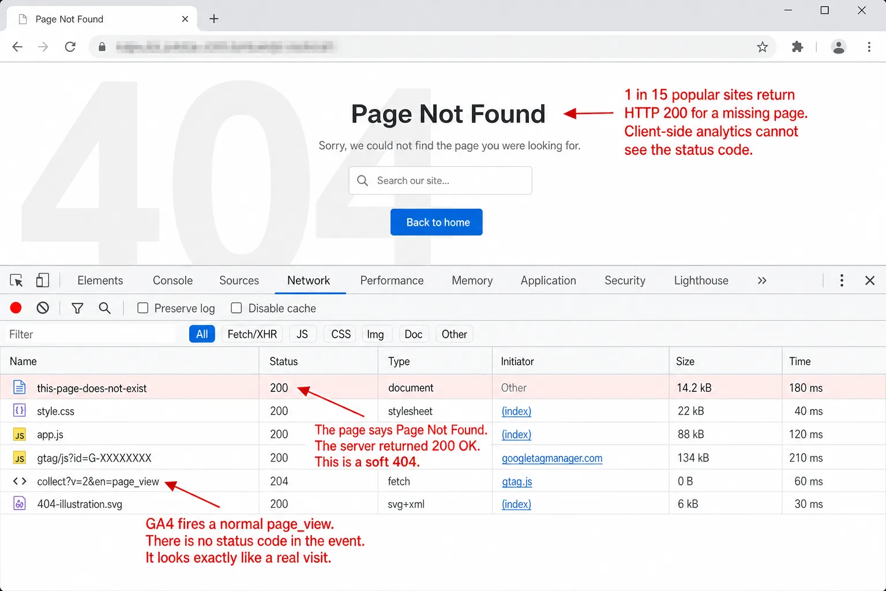Viewport: 886px width, 591px height.
Task: Sort by the Status column header
Action: pyautogui.click(x=319, y=361)
